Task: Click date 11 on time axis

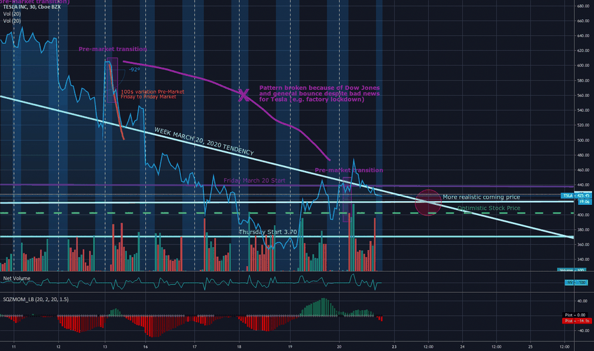Action: pos(14,347)
